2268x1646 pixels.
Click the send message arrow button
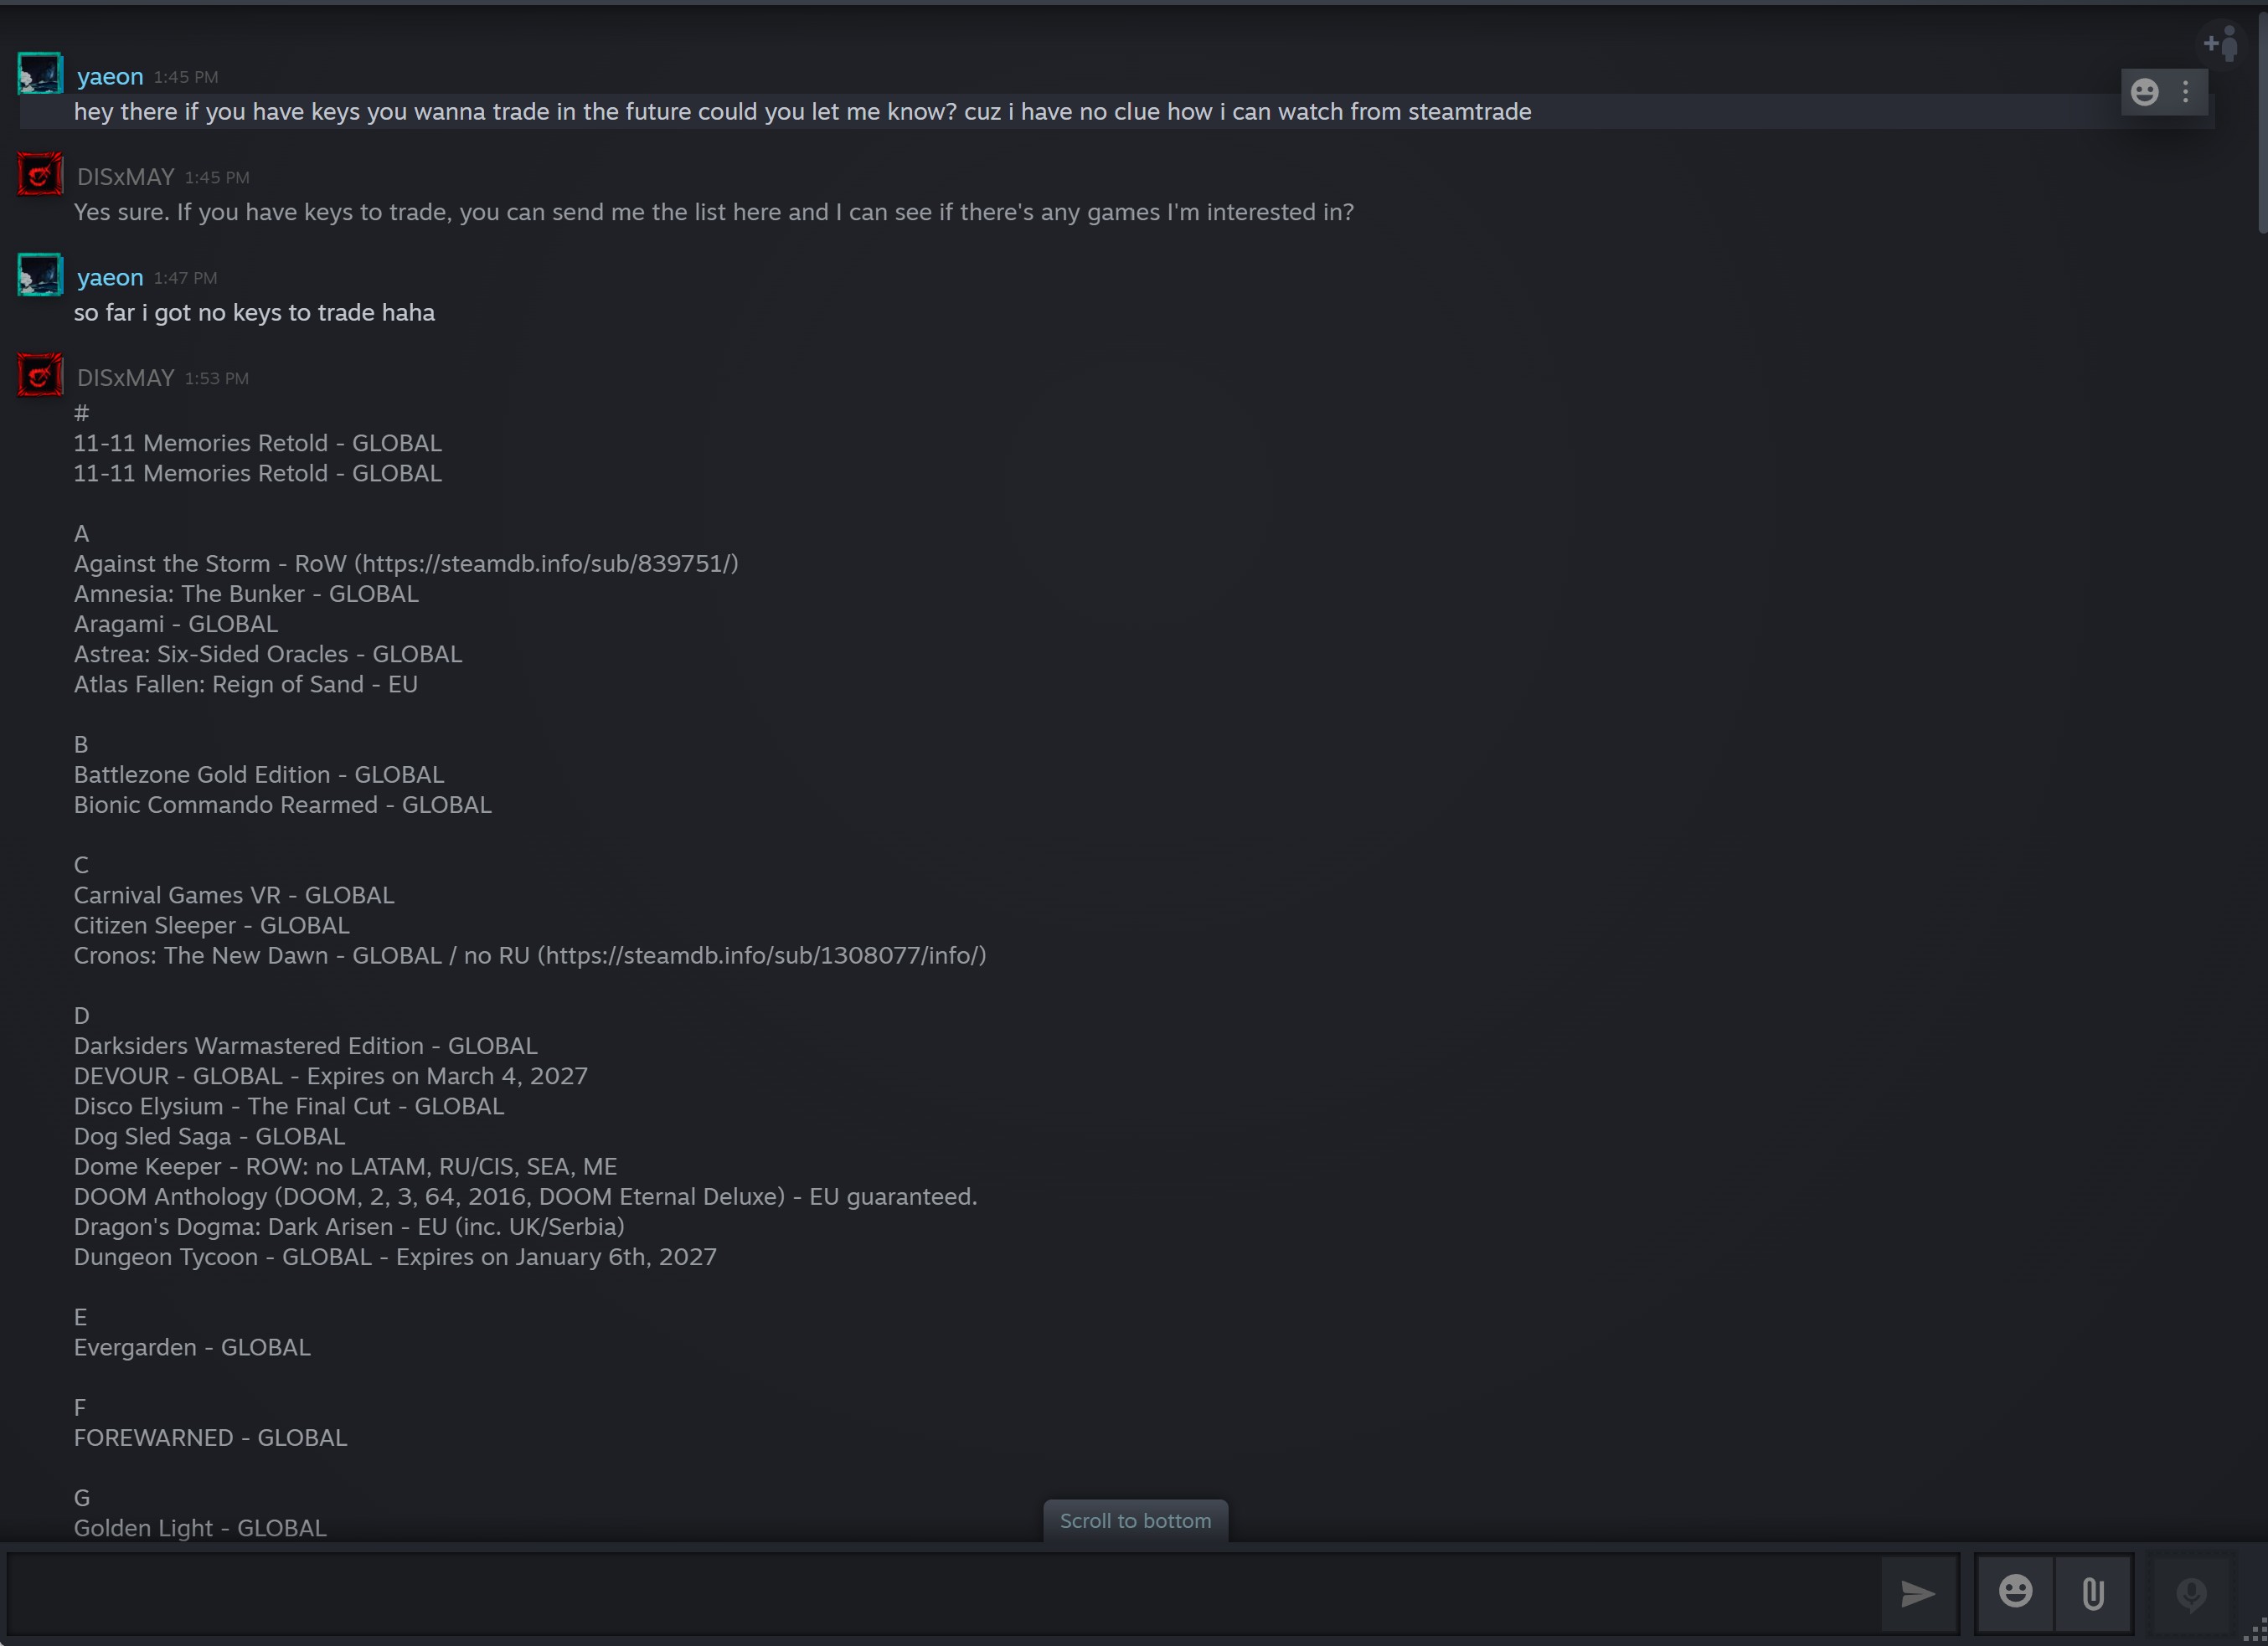click(1918, 1593)
